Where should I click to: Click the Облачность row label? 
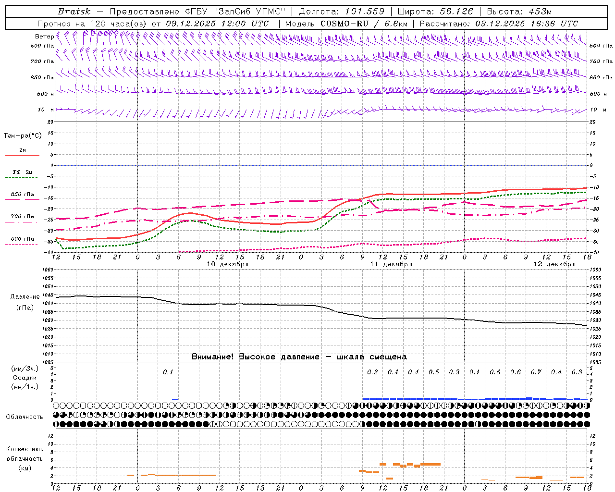coord(25,417)
